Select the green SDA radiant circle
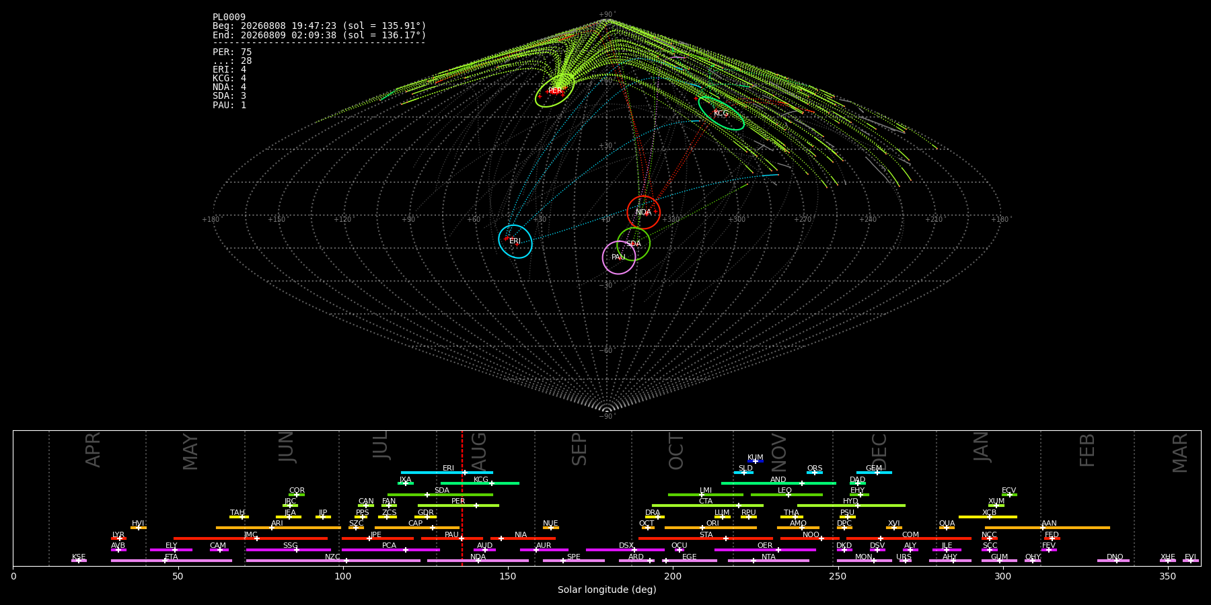This screenshot has height=605, width=1211. (x=634, y=244)
